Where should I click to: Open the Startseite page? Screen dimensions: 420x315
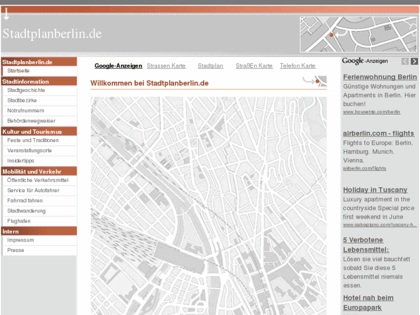coord(18,71)
